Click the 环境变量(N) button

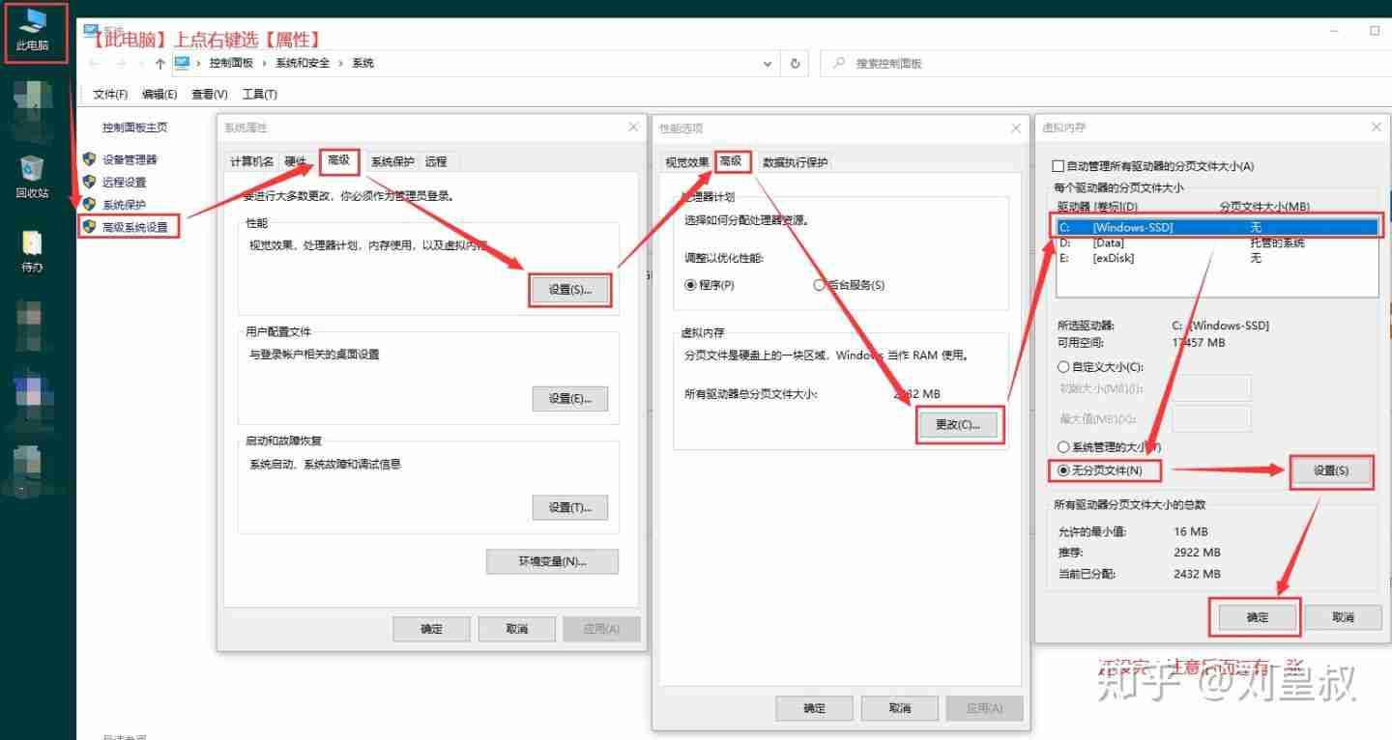tap(552, 561)
